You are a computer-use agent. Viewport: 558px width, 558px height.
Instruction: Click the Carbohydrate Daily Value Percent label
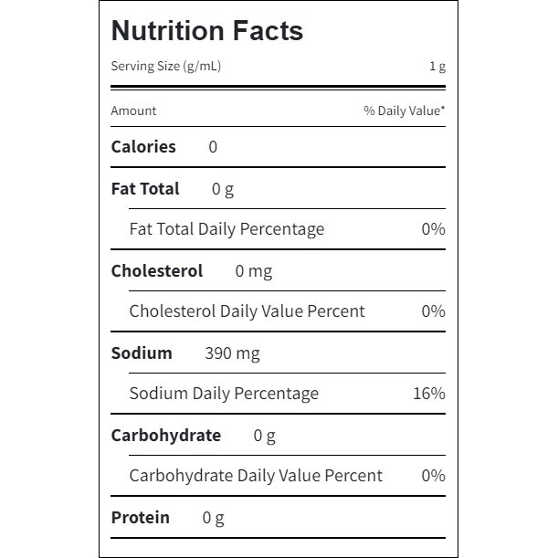click(x=256, y=475)
